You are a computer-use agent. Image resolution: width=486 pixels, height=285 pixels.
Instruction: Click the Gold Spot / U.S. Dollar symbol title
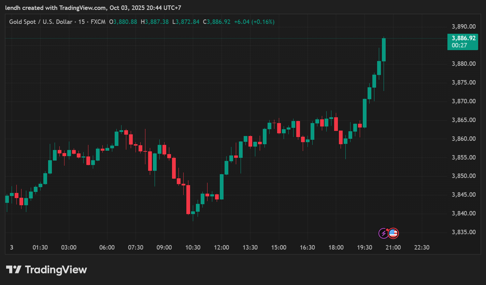[x=40, y=22]
